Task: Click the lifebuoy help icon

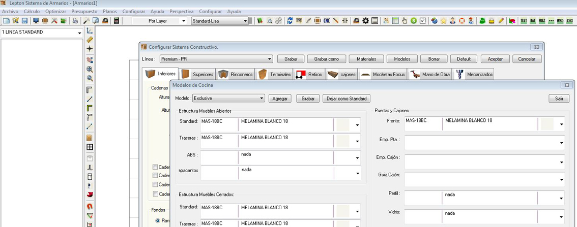Action: click(x=462, y=21)
